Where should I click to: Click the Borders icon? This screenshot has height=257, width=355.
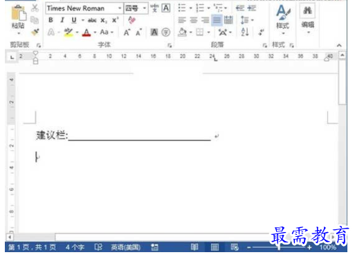coord(200,33)
